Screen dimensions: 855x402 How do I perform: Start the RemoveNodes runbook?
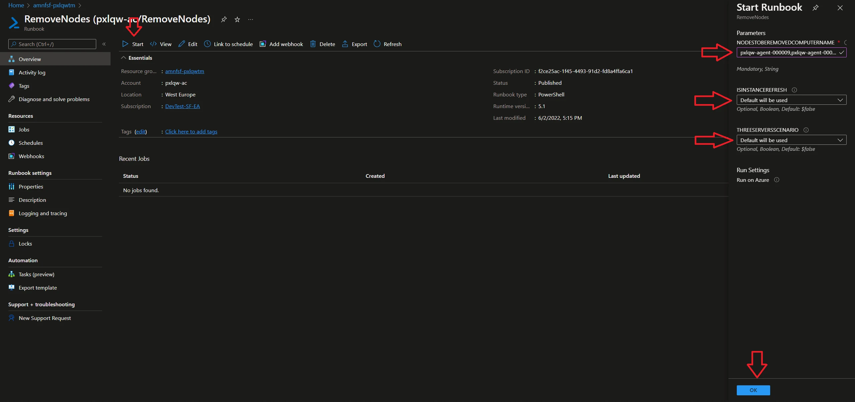coord(133,44)
